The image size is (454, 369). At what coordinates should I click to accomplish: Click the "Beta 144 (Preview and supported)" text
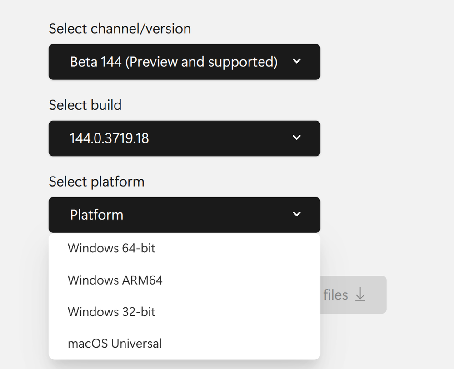pos(174,62)
